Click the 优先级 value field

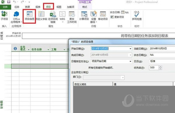[154, 68]
